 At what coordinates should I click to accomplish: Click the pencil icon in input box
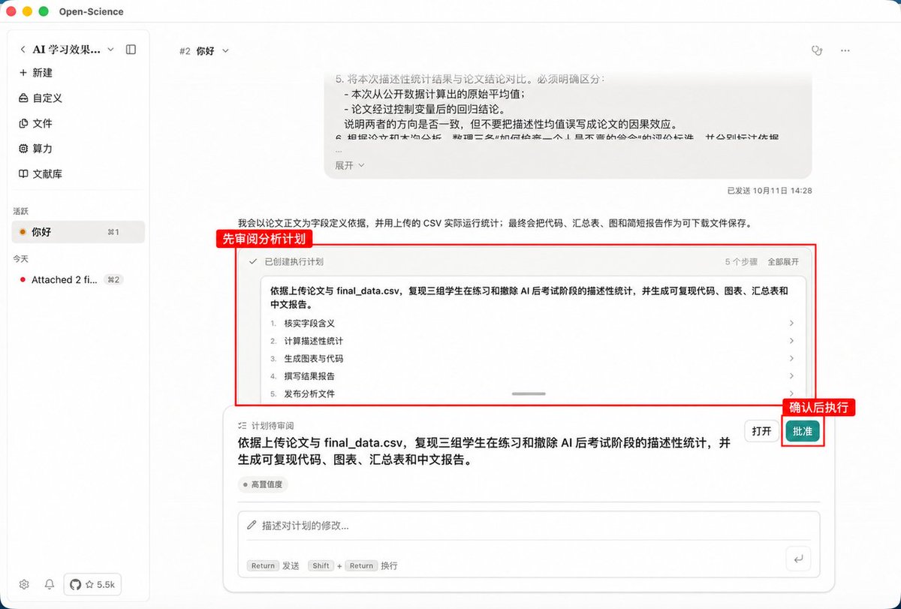pyautogui.click(x=252, y=526)
